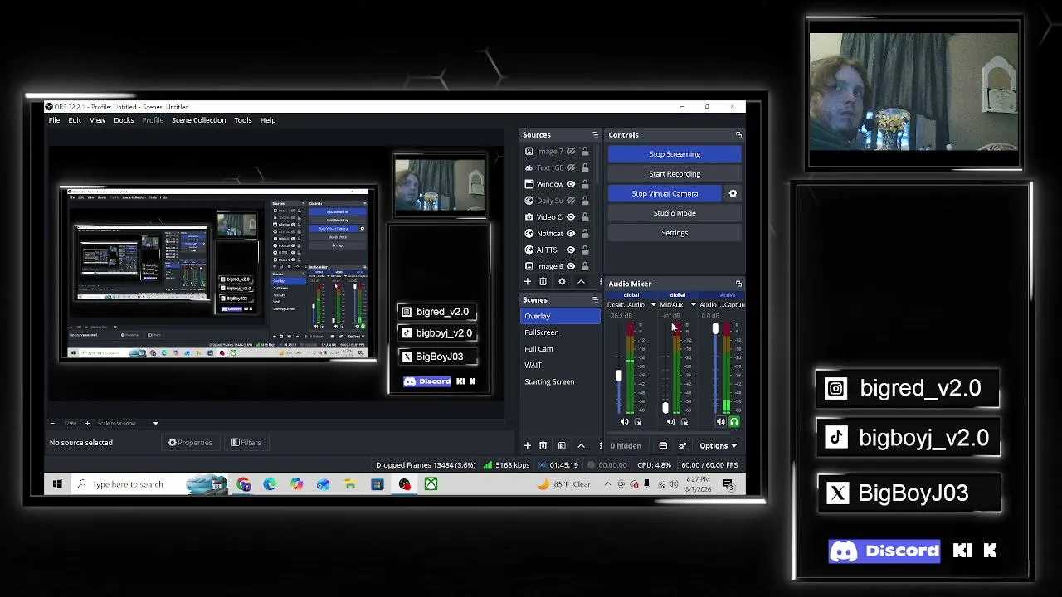Click the Filters button below preview

(x=246, y=443)
